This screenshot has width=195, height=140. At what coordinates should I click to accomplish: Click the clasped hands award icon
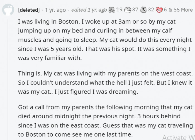tap(111, 10)
